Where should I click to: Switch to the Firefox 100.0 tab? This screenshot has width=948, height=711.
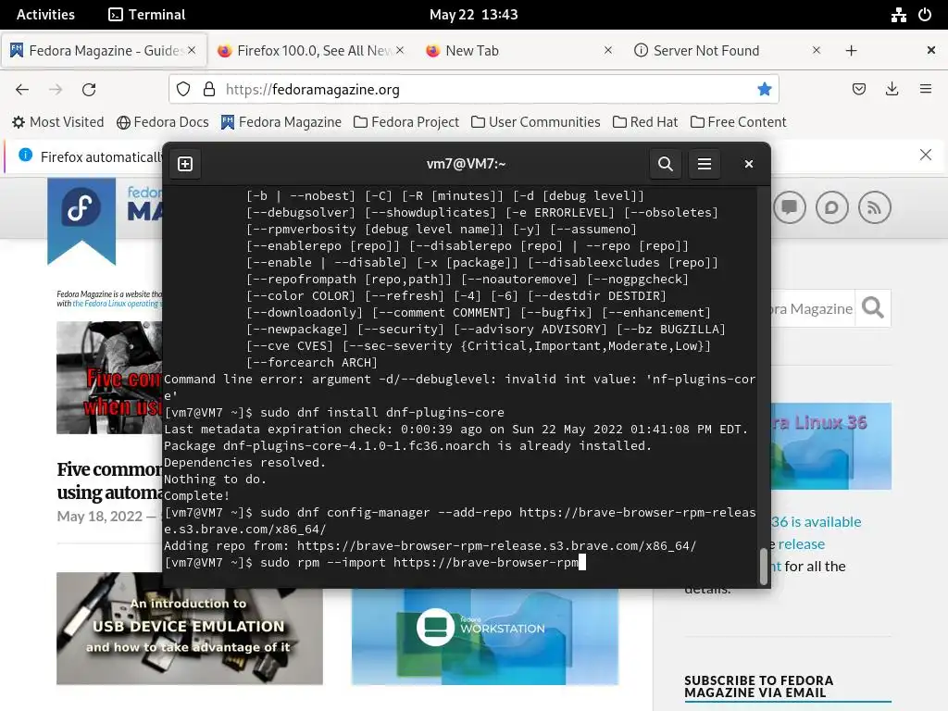tap(313, 51)
